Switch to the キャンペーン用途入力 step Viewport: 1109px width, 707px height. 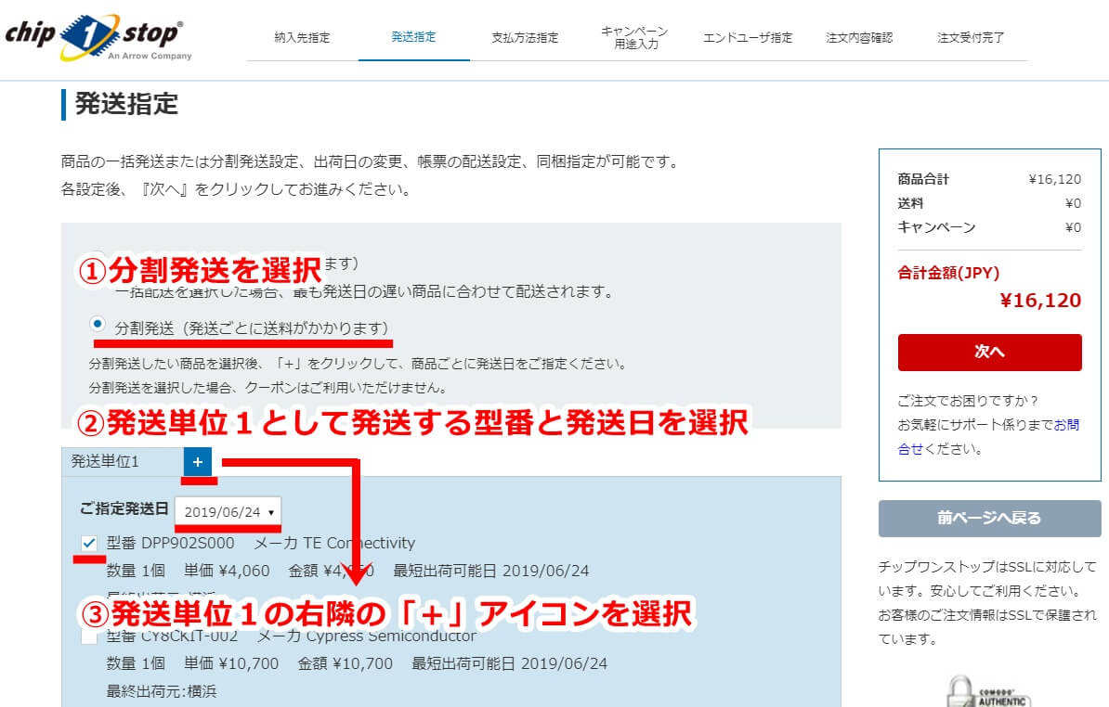tap(636, 38)
